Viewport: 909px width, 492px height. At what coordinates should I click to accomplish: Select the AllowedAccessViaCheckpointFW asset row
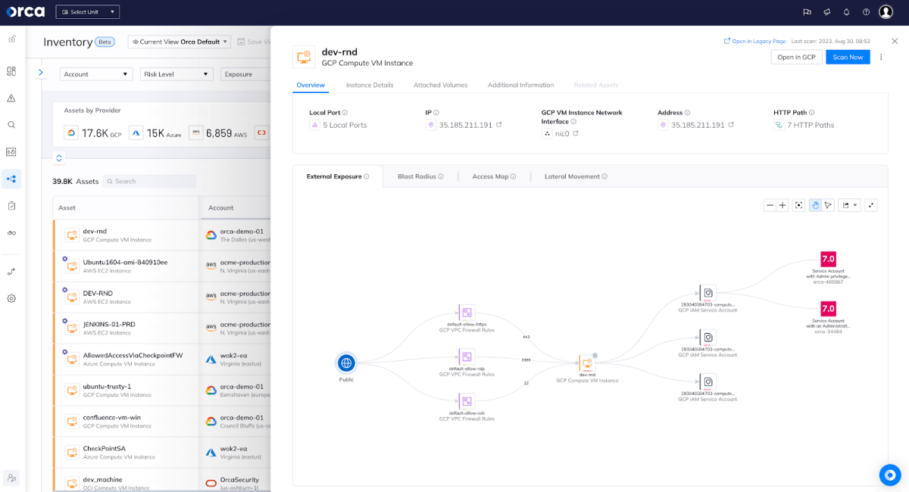coord(161,360)
